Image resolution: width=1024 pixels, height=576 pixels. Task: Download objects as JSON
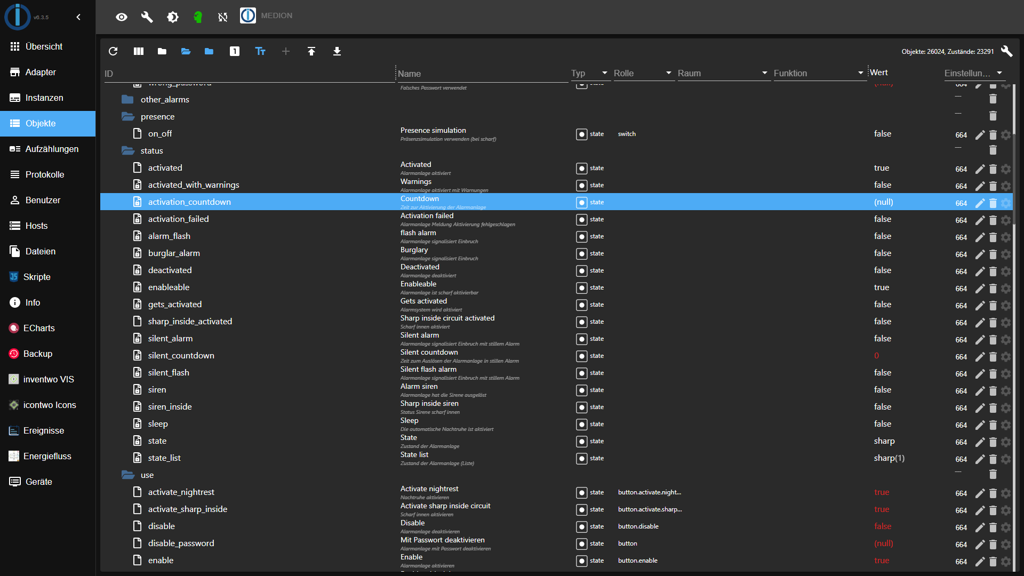[337, 51]
